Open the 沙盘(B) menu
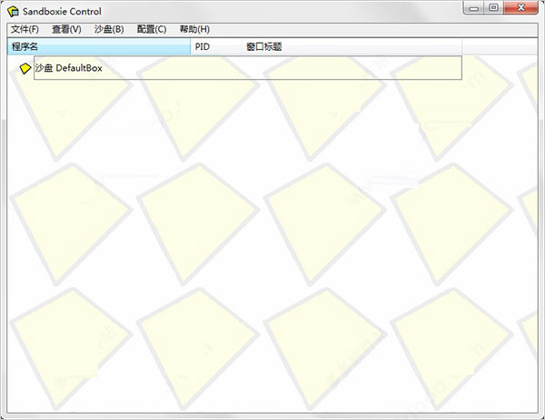 pos(109,29)
